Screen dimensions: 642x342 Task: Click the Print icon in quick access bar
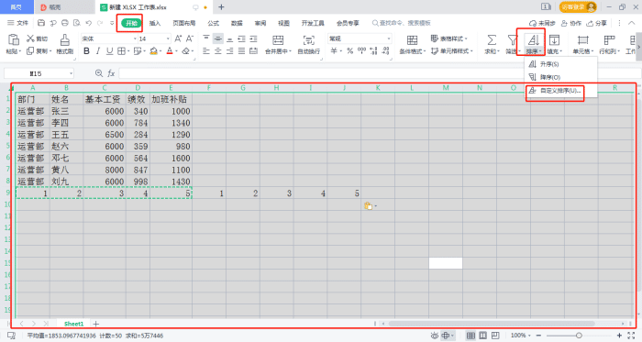[65, 23]
